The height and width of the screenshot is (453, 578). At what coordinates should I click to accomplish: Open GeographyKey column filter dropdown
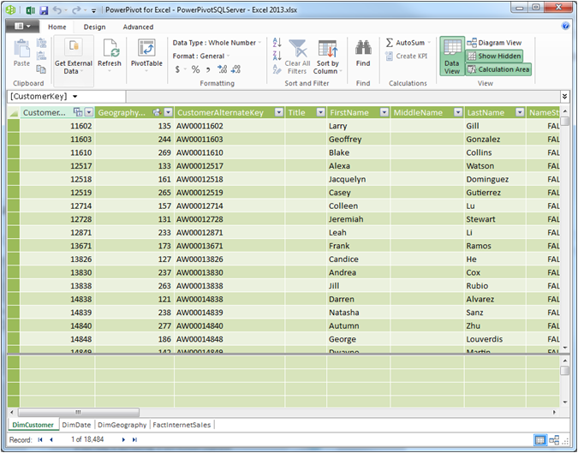pos(169,112)
